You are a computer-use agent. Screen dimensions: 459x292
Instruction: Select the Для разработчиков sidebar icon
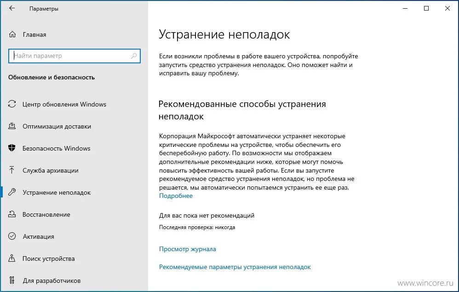coord(11,281)
